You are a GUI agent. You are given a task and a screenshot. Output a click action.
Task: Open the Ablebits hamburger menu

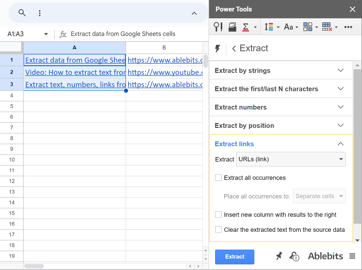coord(352,256)
